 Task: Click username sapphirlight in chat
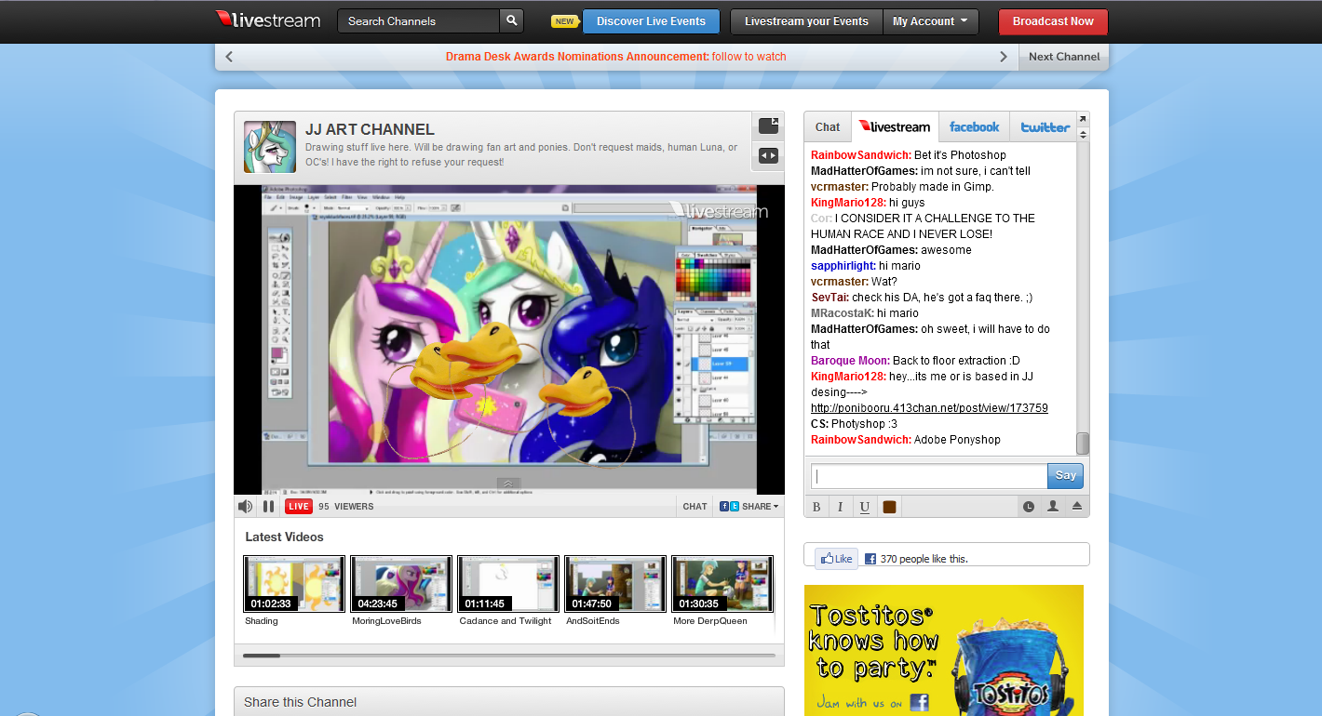(x=843, y=266)
